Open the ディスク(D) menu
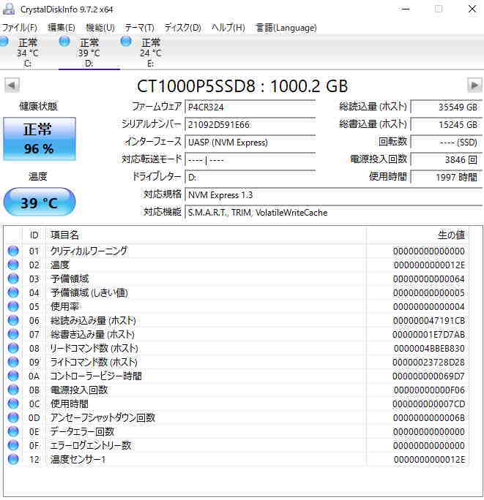 coord(183,28)
